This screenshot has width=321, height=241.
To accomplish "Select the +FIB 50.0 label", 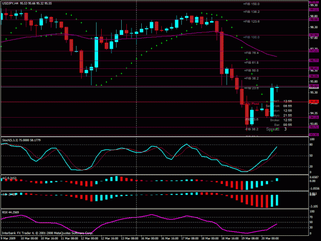I will point(251,70).
